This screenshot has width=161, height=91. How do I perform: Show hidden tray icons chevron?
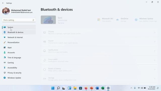point(131,88)
